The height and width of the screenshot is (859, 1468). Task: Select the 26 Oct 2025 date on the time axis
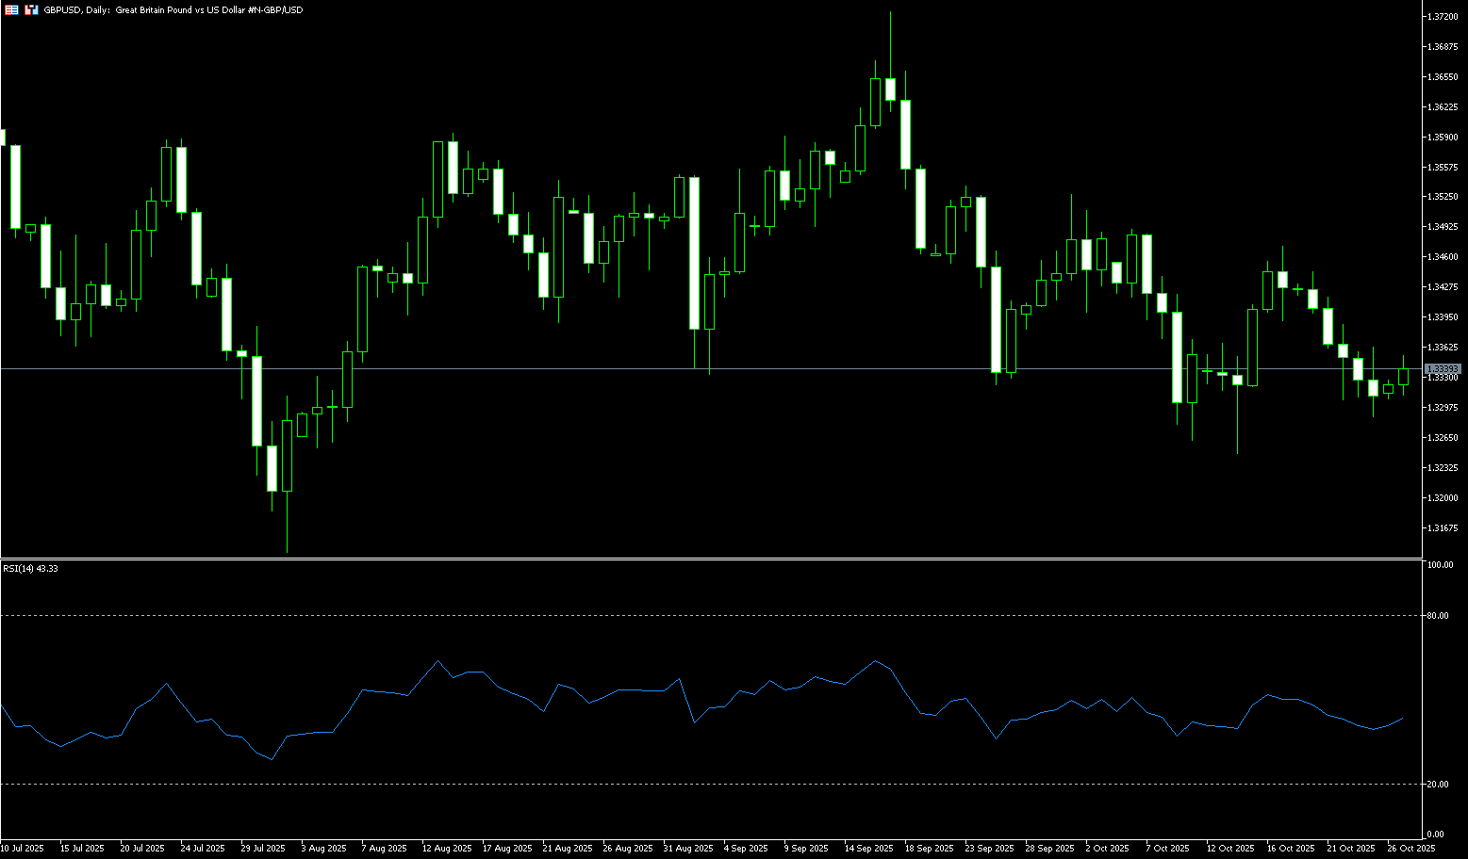coord(1410,848)
